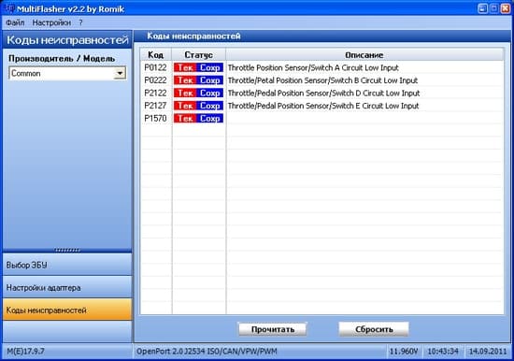The width and height of the screenshot is (514, 361).
Task: Open the Файл menu
Action: coord(15,22)
